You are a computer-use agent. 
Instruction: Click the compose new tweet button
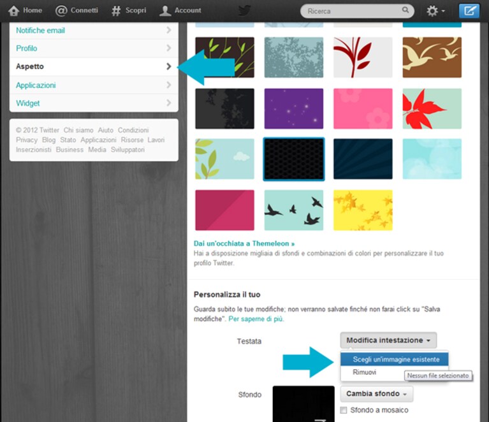coord(469,11)
